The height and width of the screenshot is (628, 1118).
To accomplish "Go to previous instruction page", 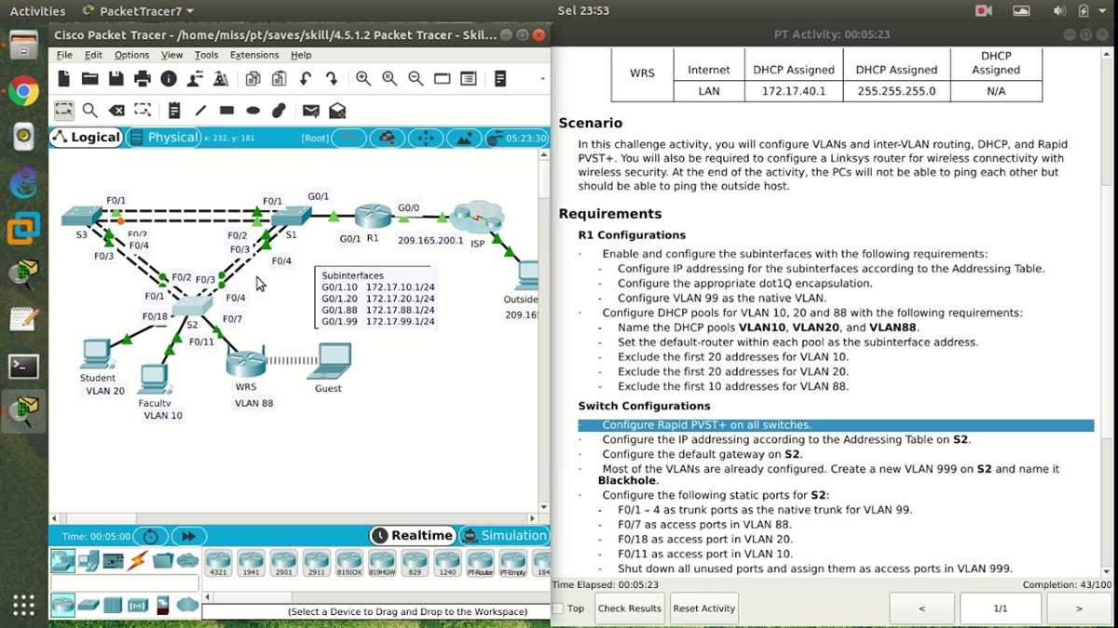I will [x=922, y=608].
